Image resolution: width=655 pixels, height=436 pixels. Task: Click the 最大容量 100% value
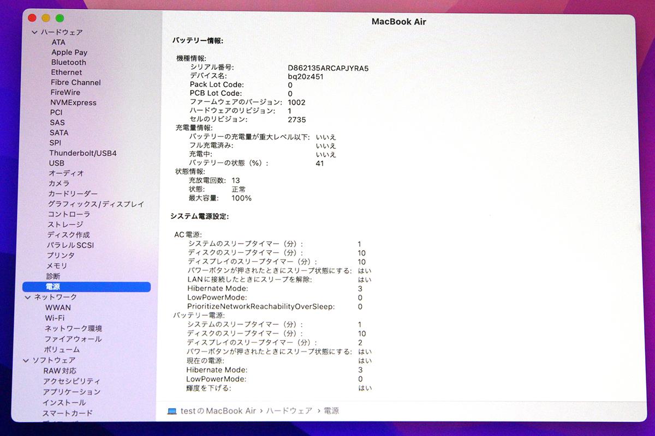242,198
